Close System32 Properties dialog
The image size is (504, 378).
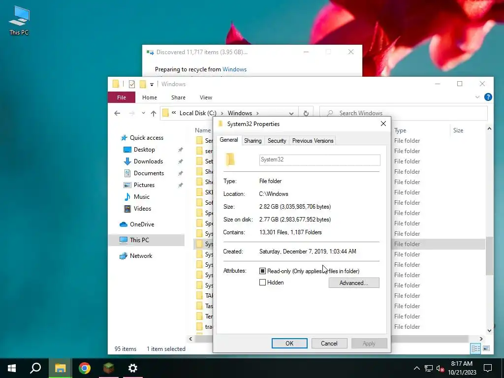(383, 124)
